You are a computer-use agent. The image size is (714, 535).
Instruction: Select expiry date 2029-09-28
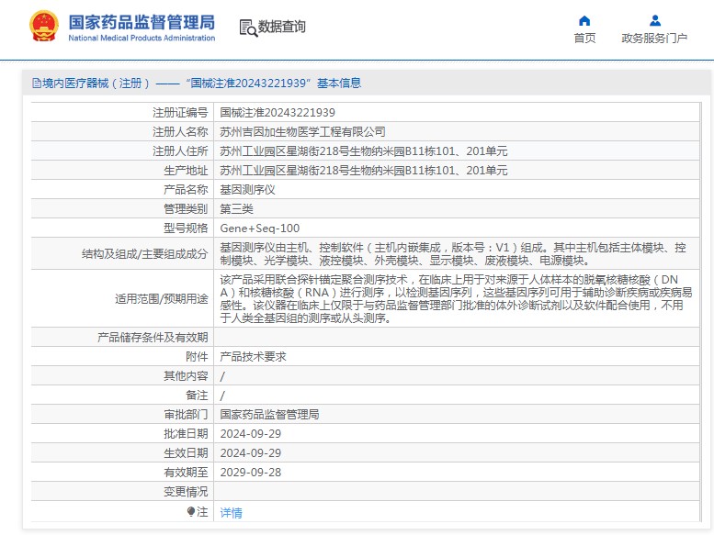coord(251,473)
